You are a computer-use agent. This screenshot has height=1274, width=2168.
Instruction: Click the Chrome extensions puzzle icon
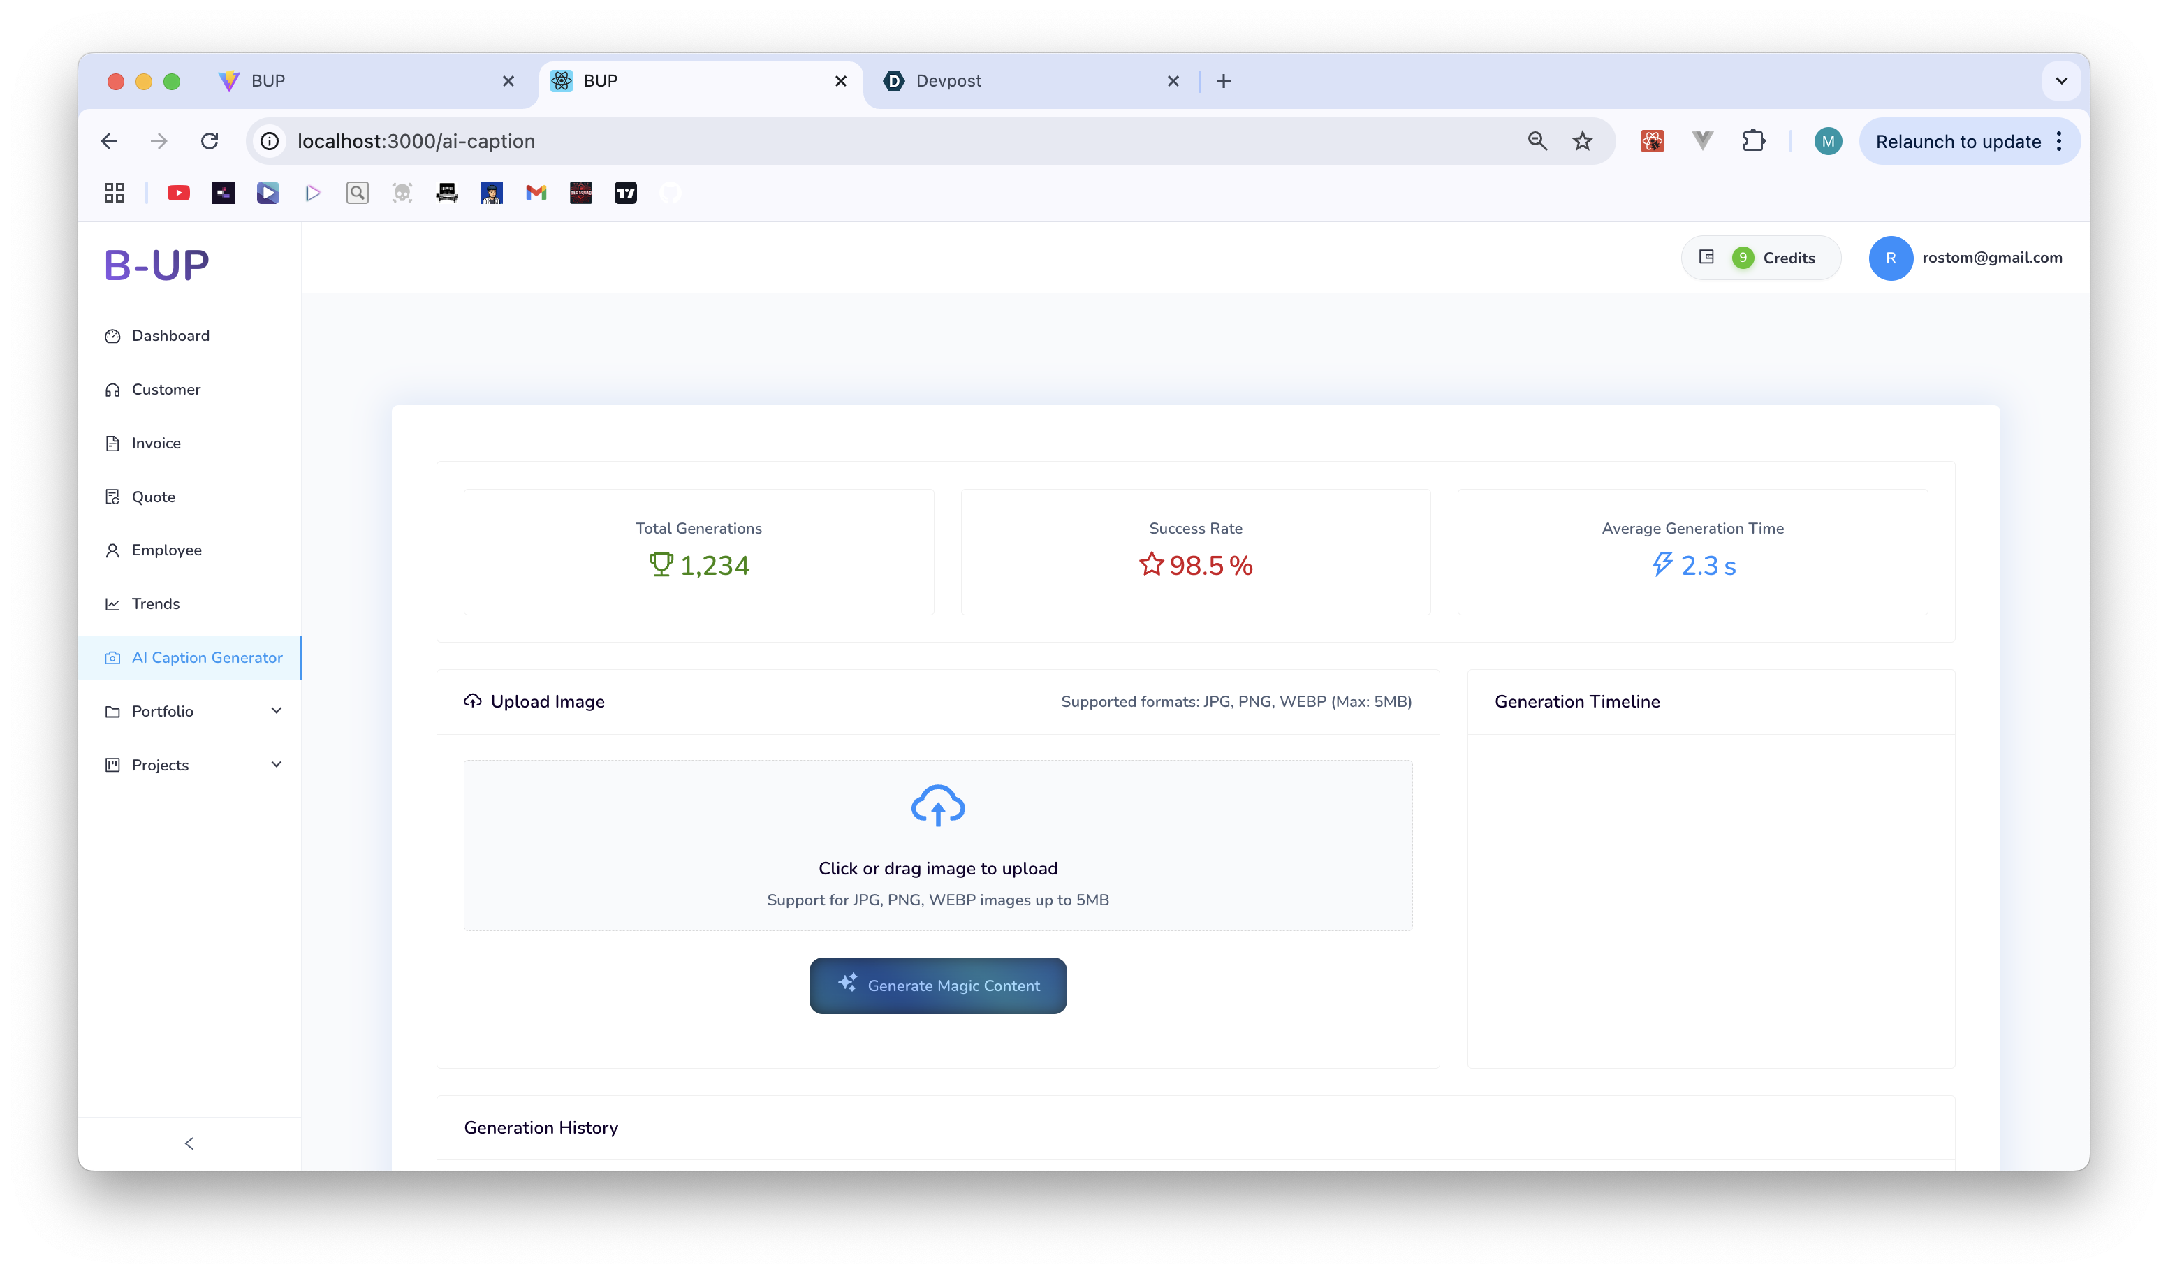[1753, 141]
